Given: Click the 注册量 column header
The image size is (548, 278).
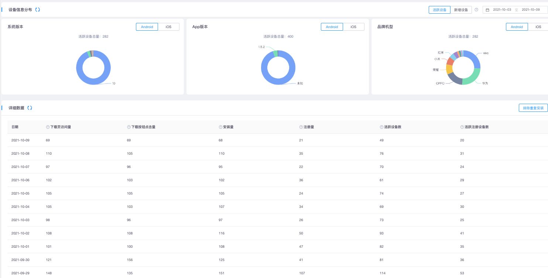Looking at the screenshot, I should [309, 127].
